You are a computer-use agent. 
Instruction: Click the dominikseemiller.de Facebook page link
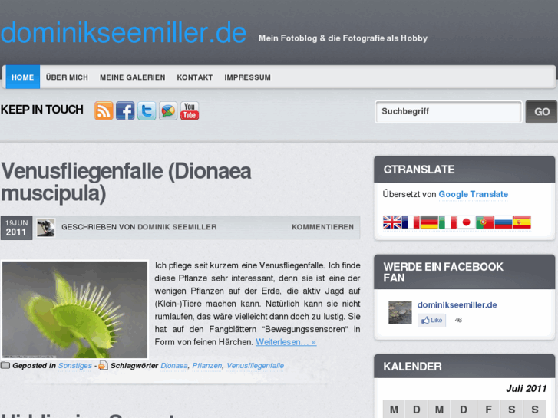click(x=457, y=305)
